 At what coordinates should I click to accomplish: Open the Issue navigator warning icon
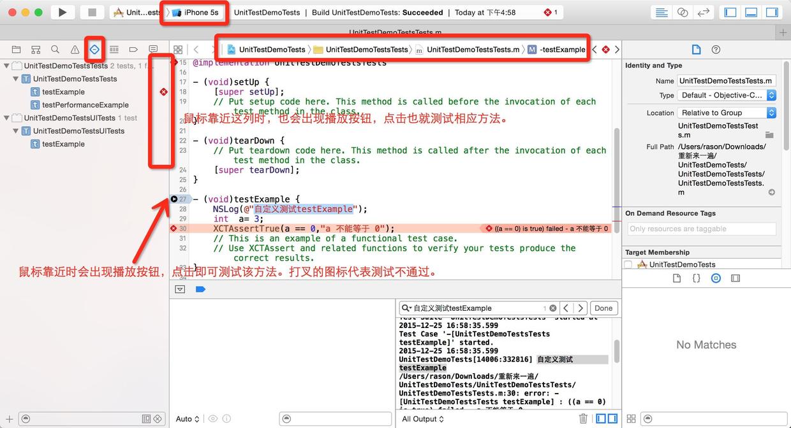pos(75,50)
